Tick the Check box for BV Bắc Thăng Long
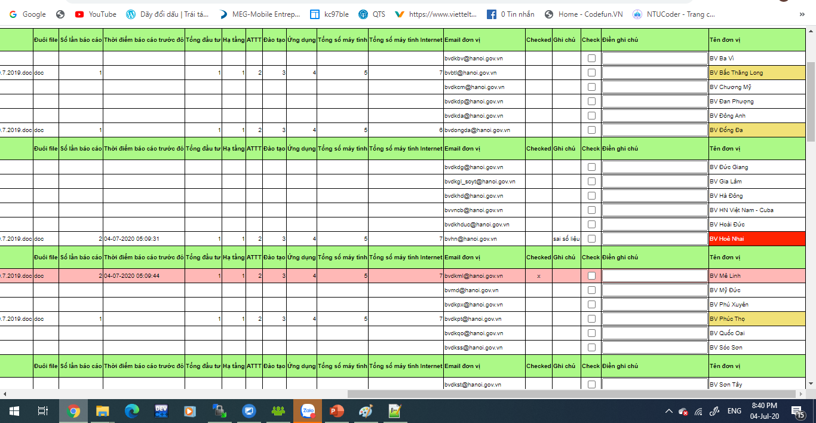The width and height of the screenshot is (816, 423). [591, 73]
